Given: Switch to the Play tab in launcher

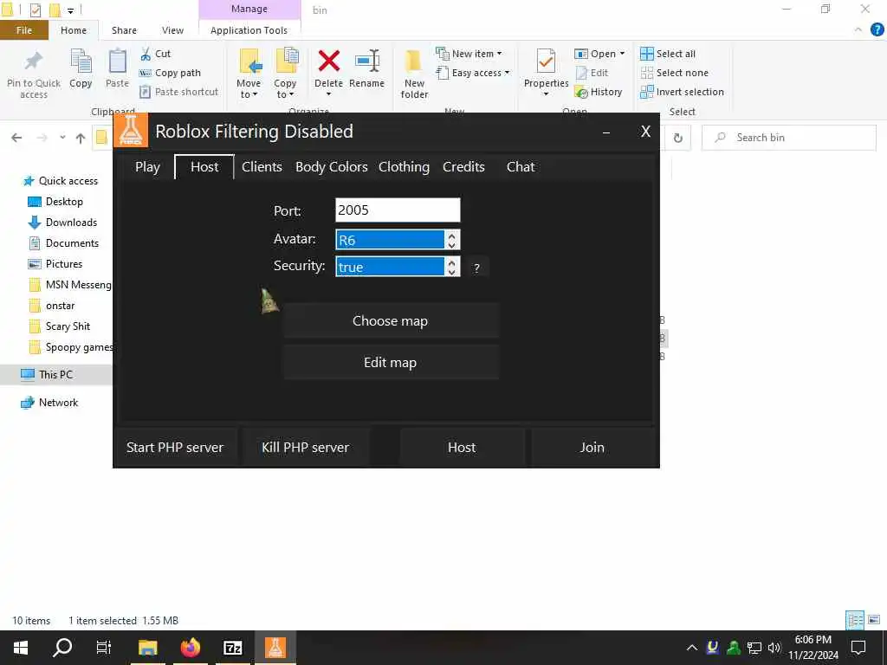Looking at the screenshot, I should [147, 167].
